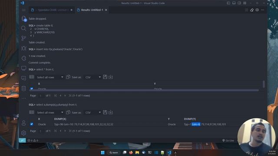278x156 pixels.
Task: Click the grid icon of first result toolbar
Action: coord(32,77)
